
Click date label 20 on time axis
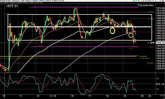pyautogui.click(x=142, y=96)
